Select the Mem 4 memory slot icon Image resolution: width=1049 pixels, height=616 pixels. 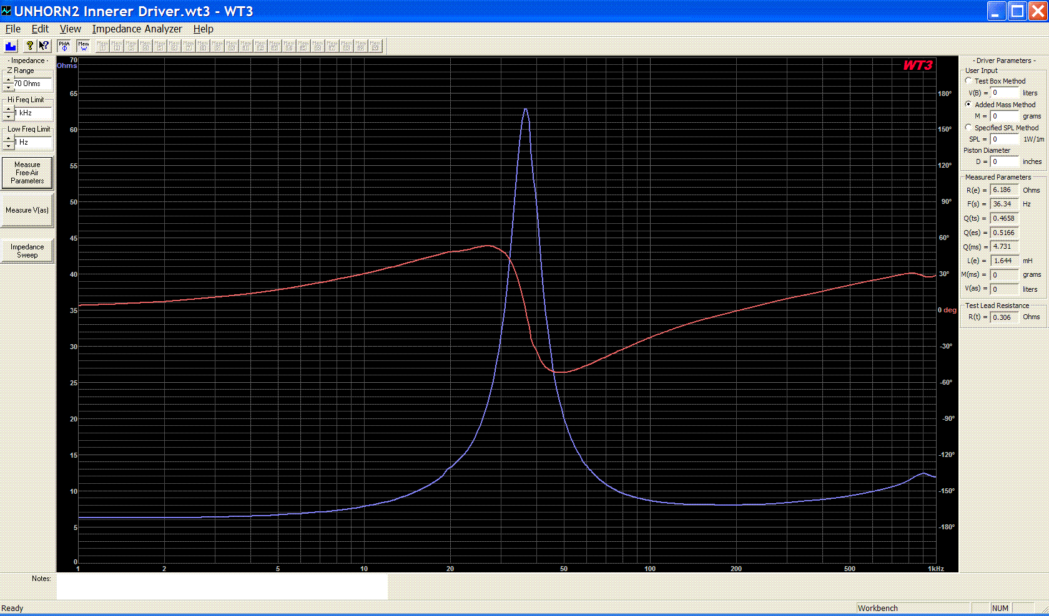pyautogui.click(x=145, y=46)
